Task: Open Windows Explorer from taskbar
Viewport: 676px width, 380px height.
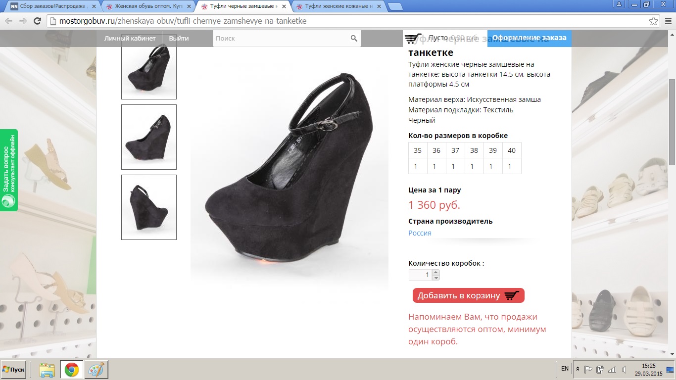Action: (x=47, y=370)
